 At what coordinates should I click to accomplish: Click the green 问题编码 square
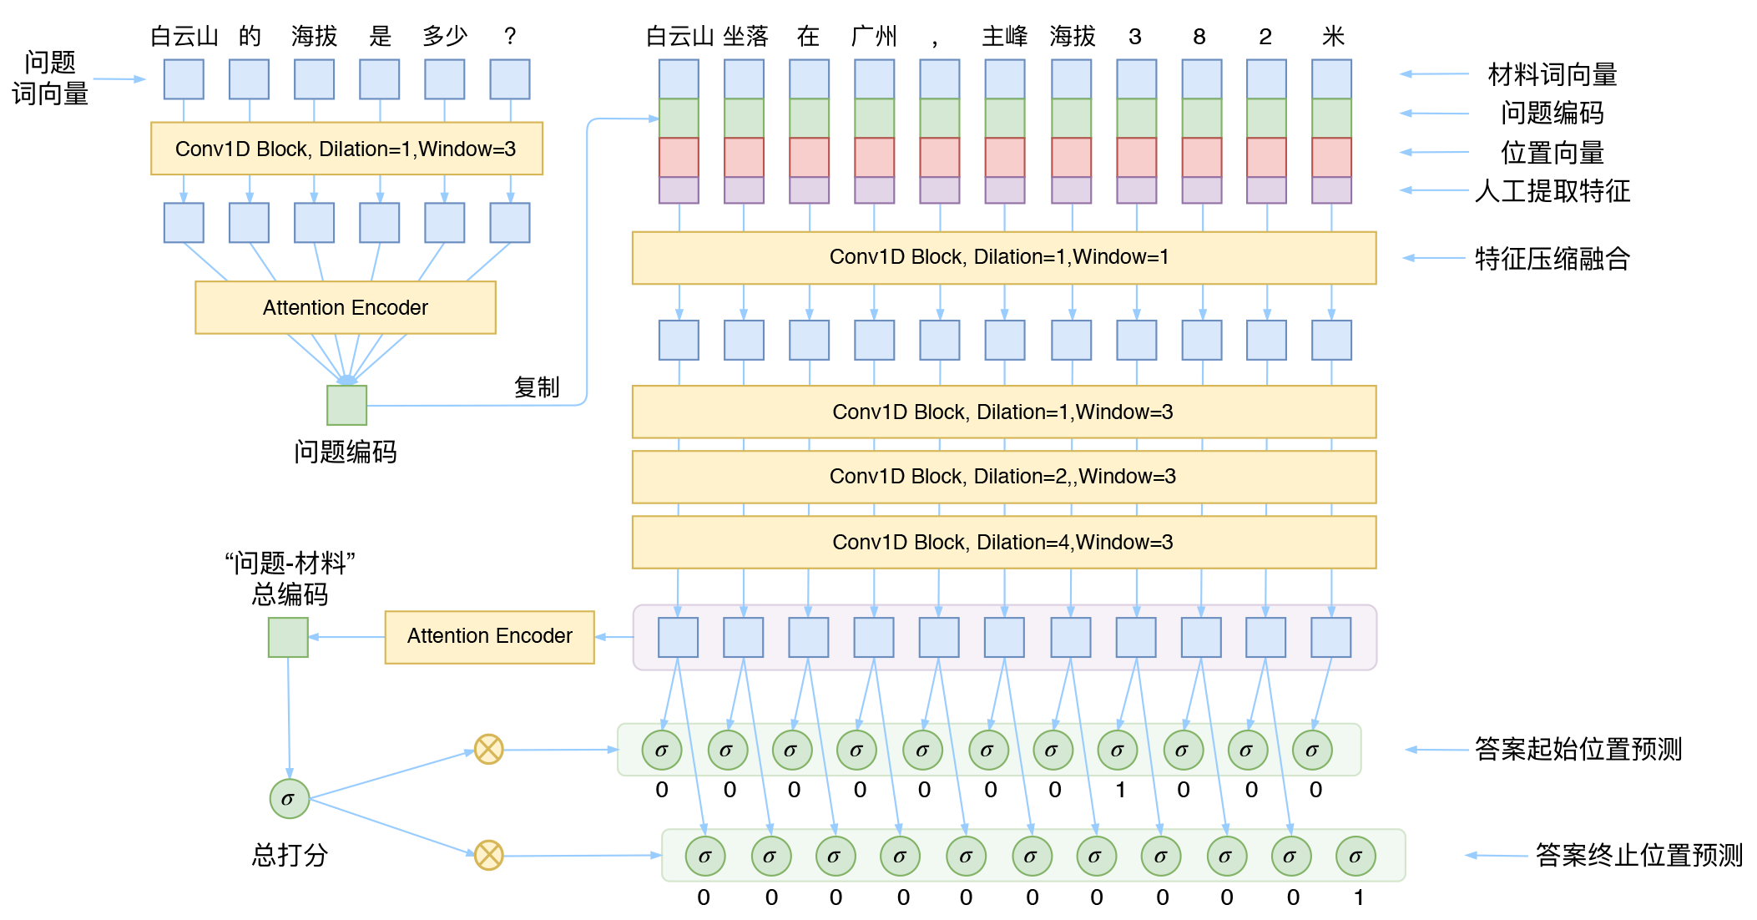coord(346,405)
